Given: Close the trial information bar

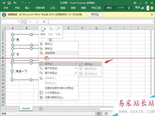Looking at the screenshot, I should (x=152, y=15).
